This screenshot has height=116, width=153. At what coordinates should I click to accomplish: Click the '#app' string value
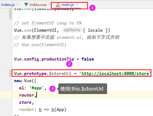tap(37, 88)
